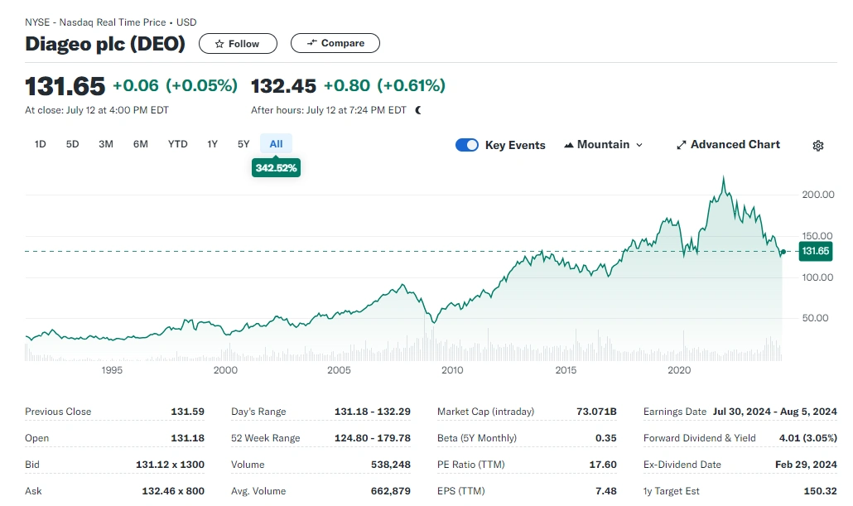Viewport: 853px width, 506px height.
Task: Click the moon icon beside after hours price
Action: [x=417, y=109]
